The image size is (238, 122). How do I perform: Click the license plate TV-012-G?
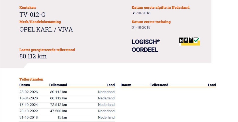tap(32, 15)
